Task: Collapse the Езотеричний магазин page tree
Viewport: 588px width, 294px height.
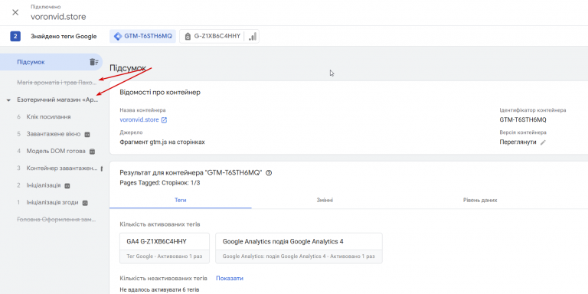Action: (x=8, y=100)
